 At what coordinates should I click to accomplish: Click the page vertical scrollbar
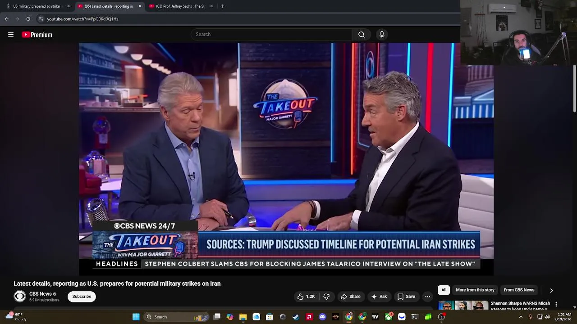click(x=575, y=89)
